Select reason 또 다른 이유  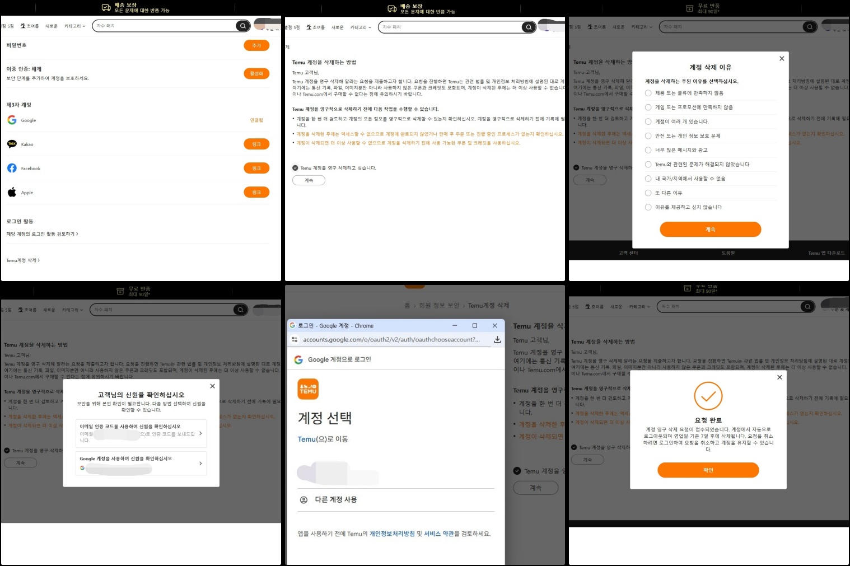(x=648, y=193)
